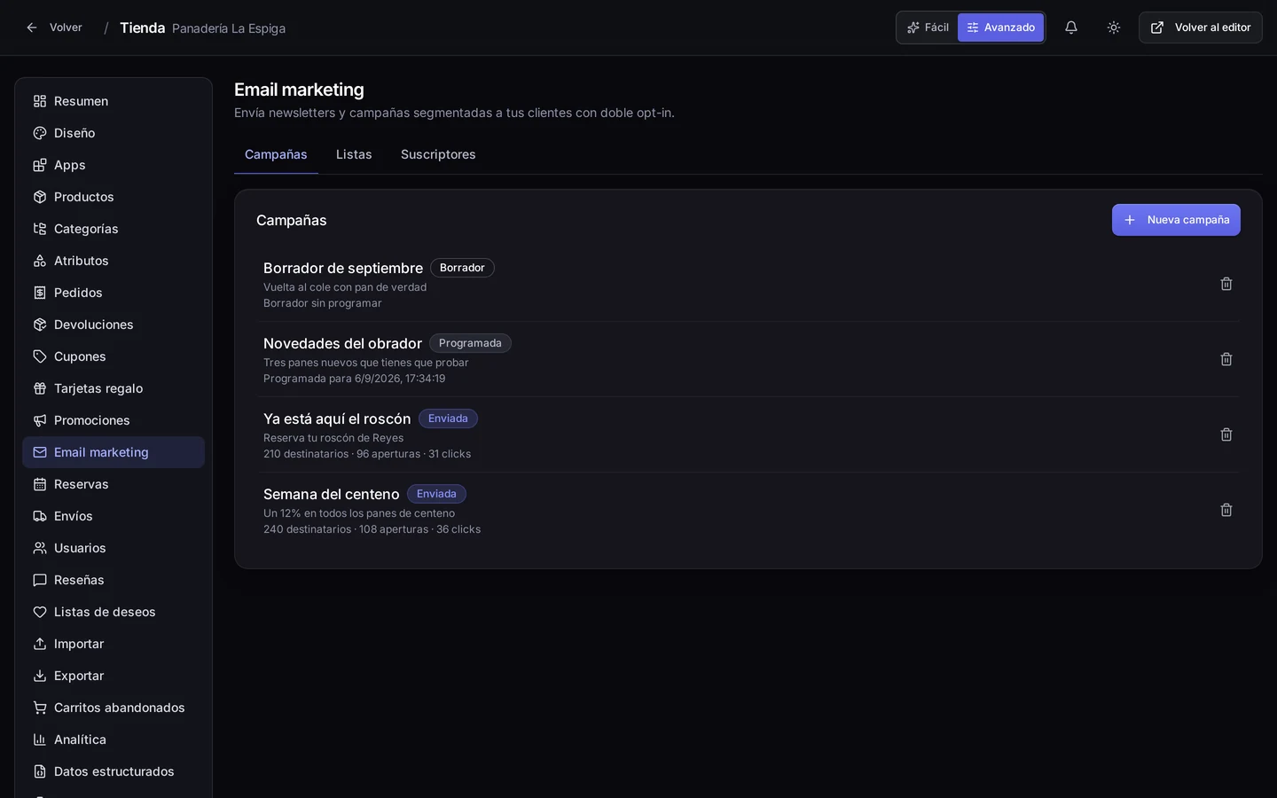Open Exportar section

(114, 676)
